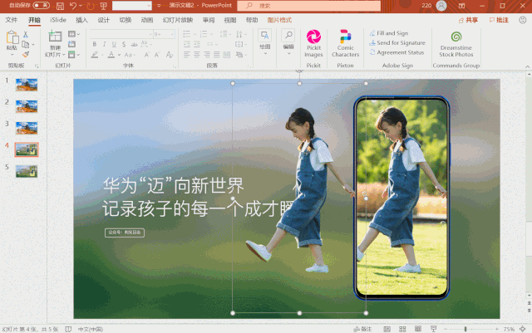Screen dimensions: 532x333
Task: Click the New Slide icon
Action: click(55, 37)
